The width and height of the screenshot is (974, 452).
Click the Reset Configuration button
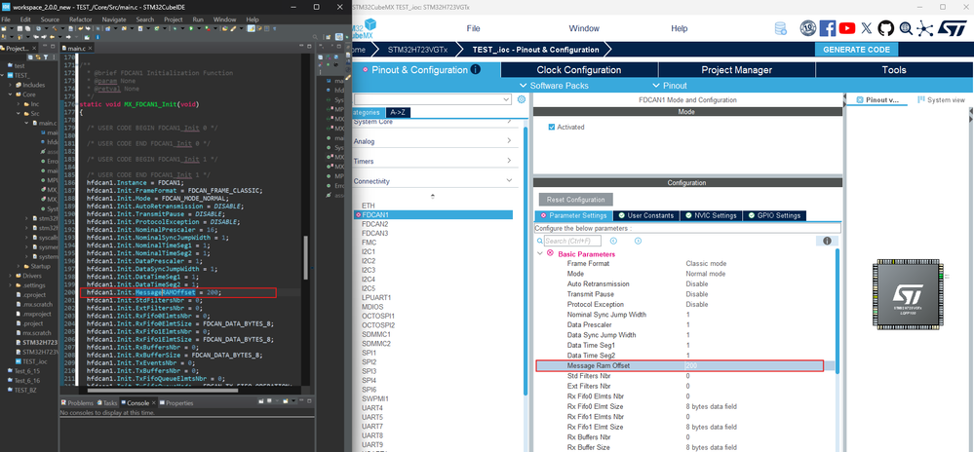coord(576,200)
